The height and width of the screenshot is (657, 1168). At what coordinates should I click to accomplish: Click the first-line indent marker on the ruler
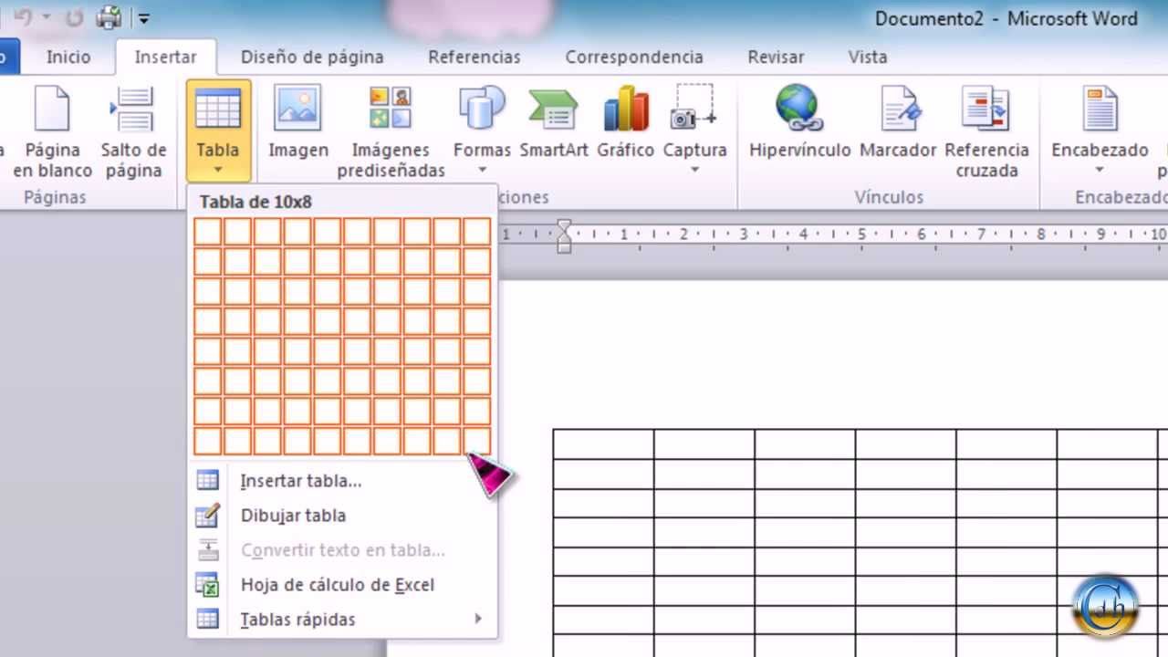564,226
